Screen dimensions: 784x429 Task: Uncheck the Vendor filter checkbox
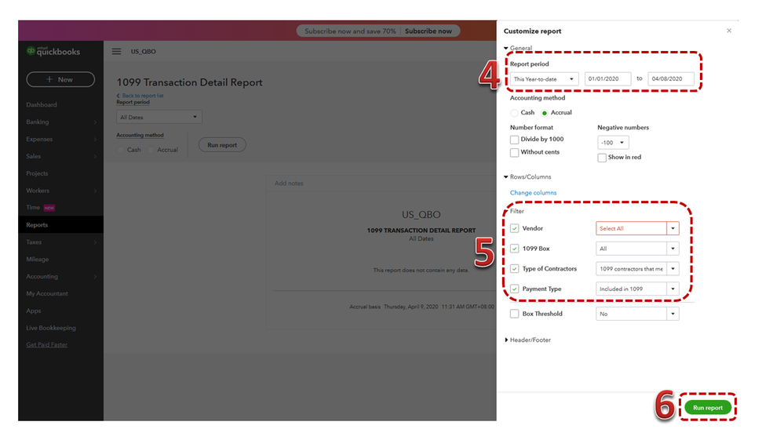point(514,228)
